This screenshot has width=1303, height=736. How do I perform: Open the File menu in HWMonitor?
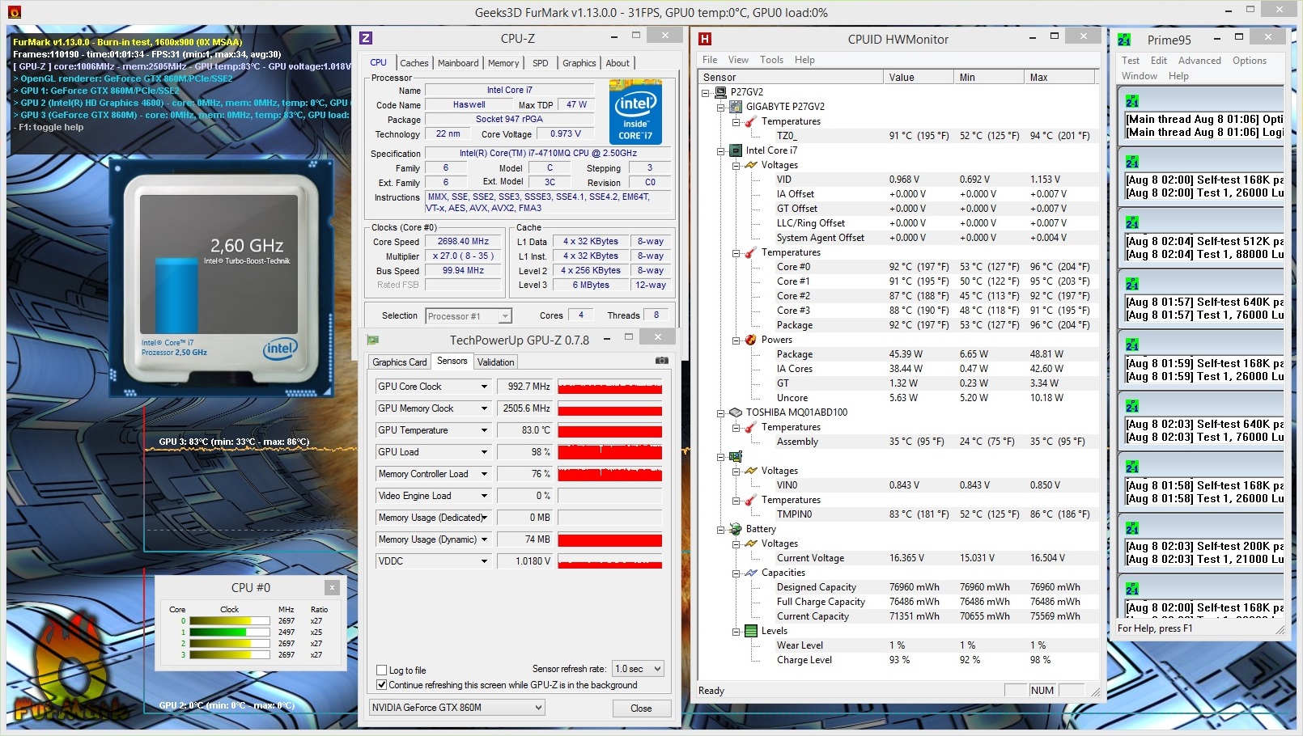(x=710, y=60)
